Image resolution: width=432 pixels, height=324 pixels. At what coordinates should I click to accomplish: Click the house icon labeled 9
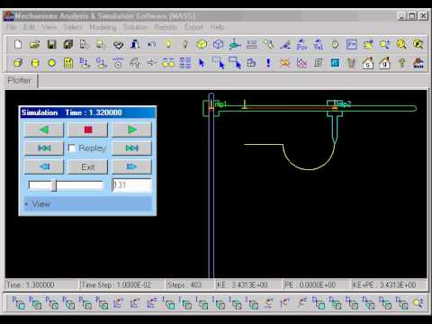384,63
